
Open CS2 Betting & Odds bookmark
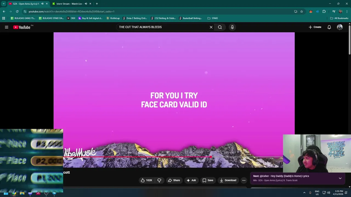coord(163,18)
